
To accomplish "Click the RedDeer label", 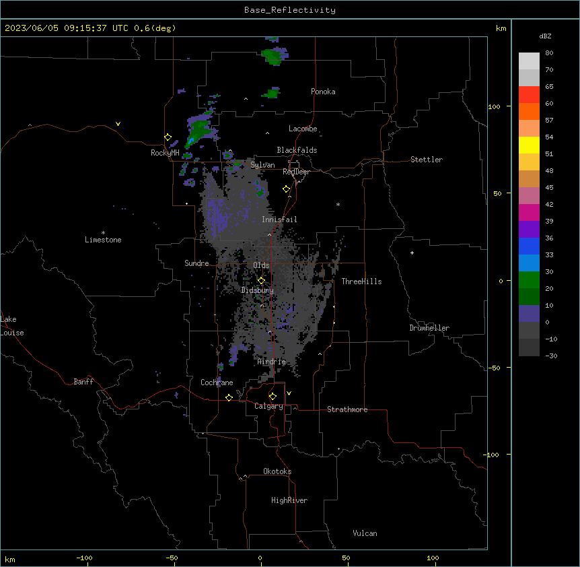I will [296, 172].
